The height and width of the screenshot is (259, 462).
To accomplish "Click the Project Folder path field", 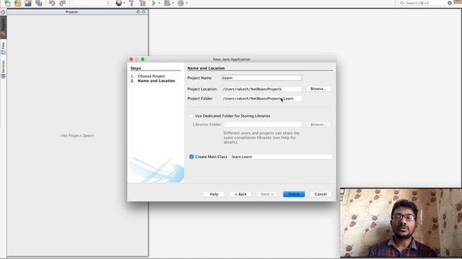I will click(x=261, y=99).
